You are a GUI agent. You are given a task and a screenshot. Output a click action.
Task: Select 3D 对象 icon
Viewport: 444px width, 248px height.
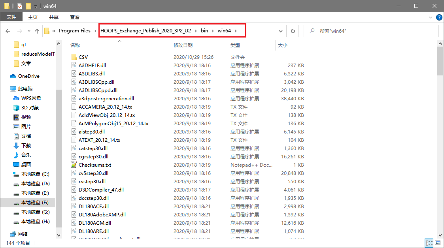click(x=16, y=108)
